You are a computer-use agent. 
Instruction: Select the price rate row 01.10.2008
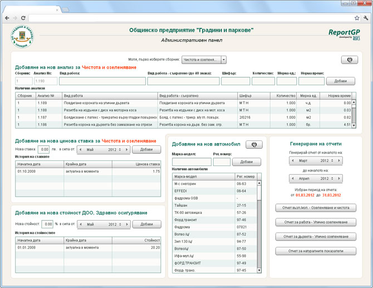click(x=88, y=172)
